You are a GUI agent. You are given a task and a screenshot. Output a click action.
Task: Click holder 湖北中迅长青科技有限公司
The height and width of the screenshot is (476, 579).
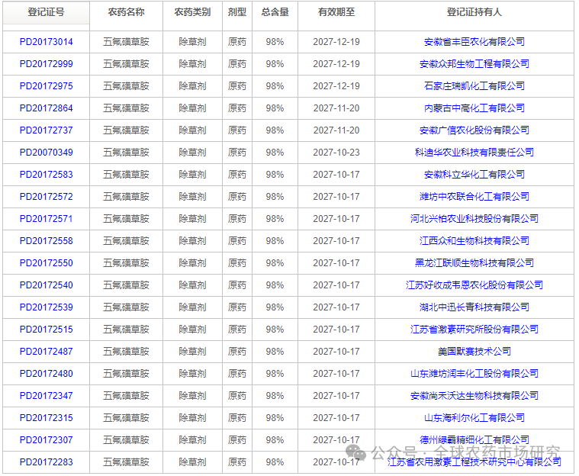tap(474, 307)
